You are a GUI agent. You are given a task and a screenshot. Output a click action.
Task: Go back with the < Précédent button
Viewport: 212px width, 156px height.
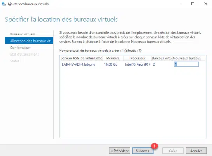[119, 151]
